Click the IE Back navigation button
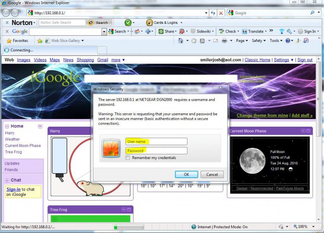Viewport: 324px width, 233px height. pos(6,13)
